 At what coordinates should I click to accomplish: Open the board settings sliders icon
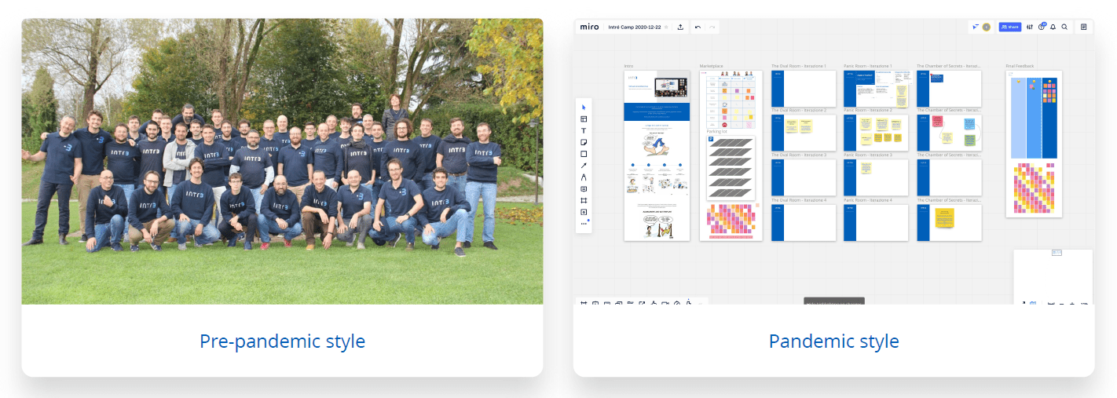point(1030,27)
